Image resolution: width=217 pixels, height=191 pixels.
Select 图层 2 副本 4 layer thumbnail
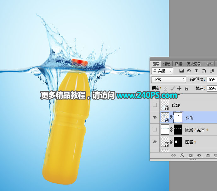165,130
